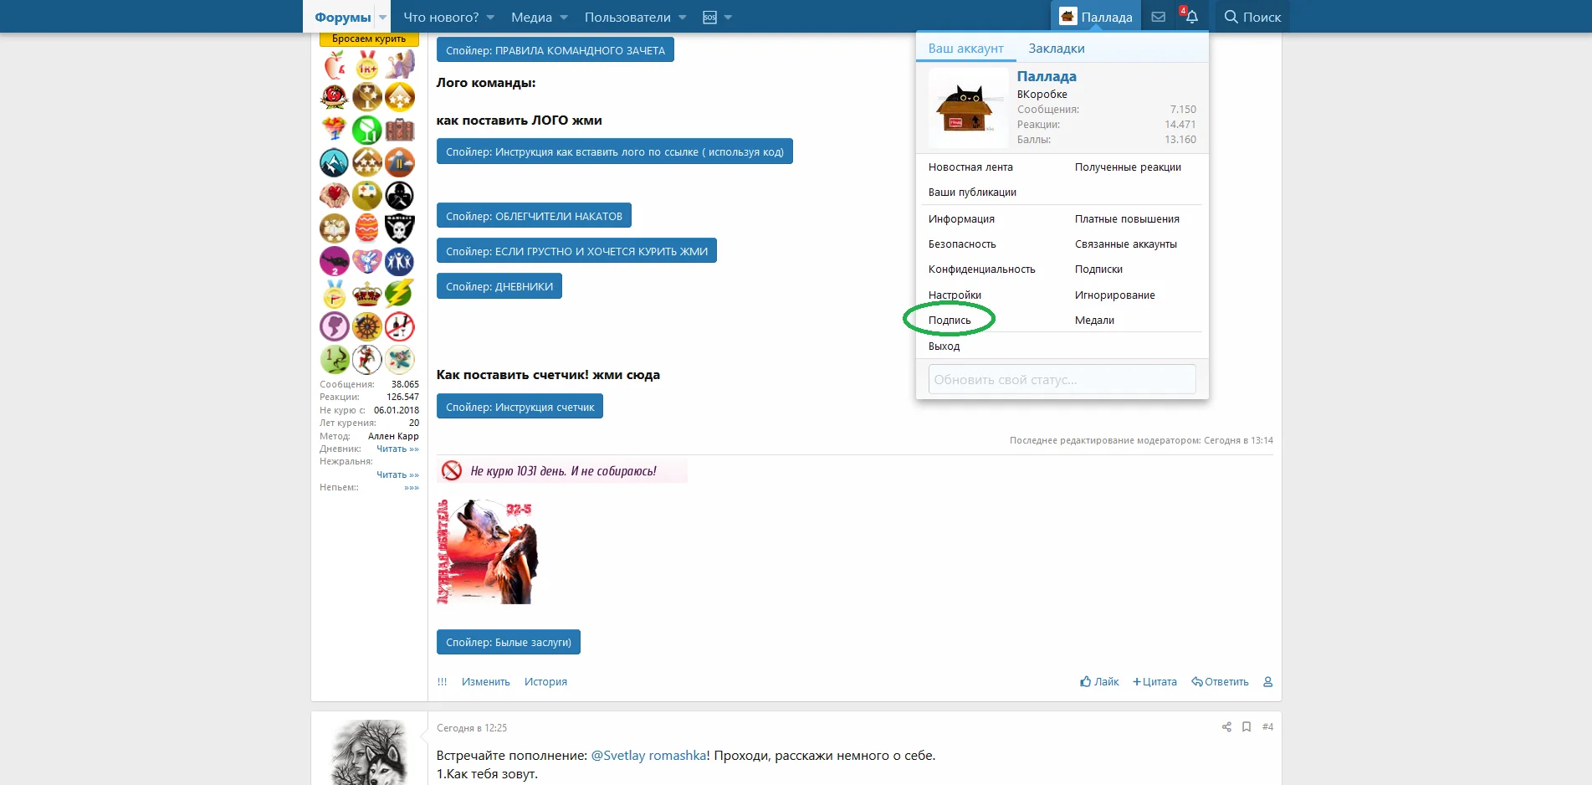
Task: Open the wolf avatar of post #4 author
Action: (x=369, y=752)
